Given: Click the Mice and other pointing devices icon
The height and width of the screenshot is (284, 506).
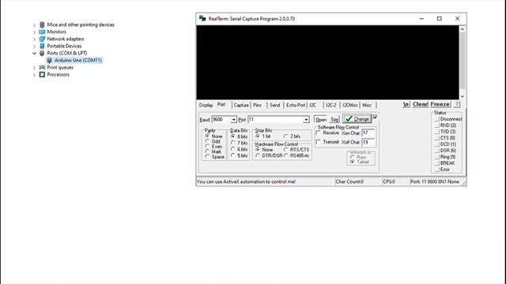Looking at the screenshot, I should [x=42, y=24].
